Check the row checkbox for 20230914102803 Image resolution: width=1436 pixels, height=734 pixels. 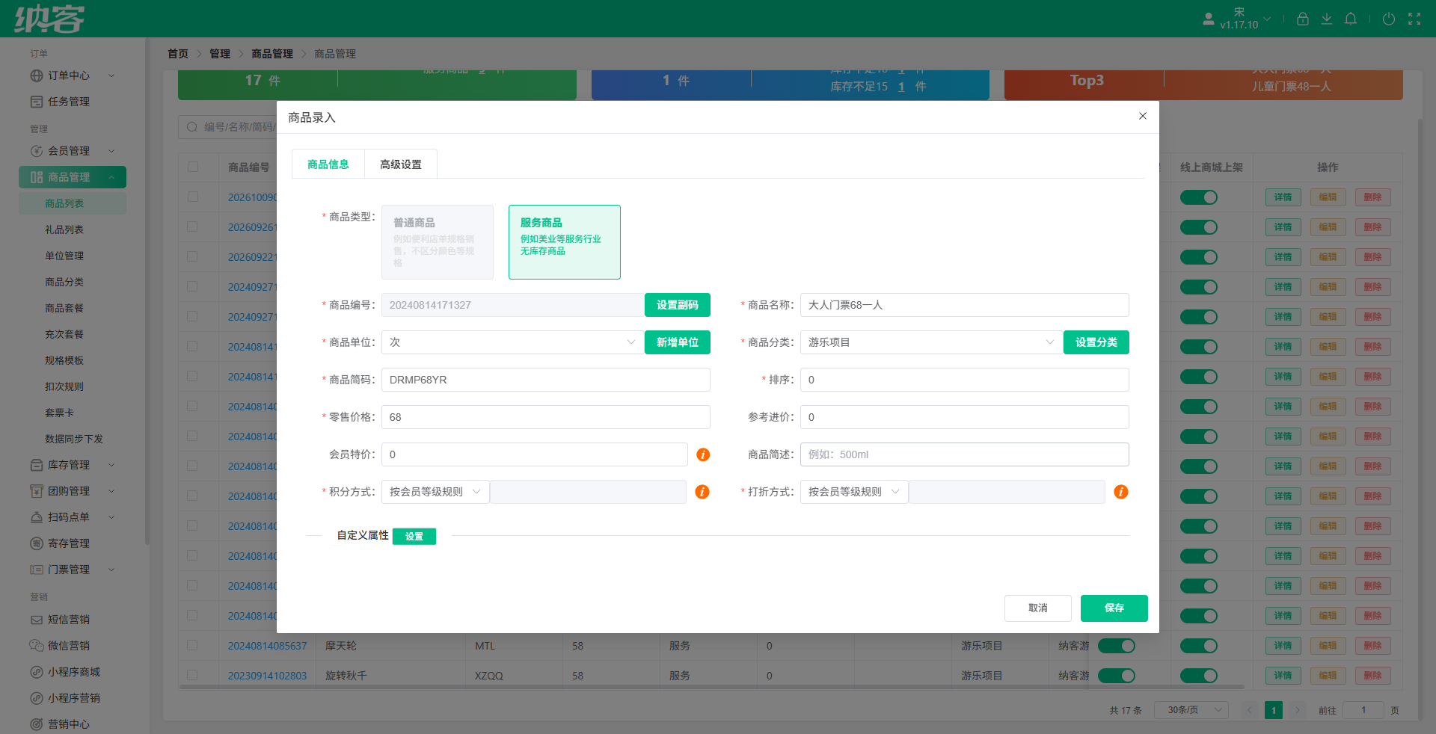click(x=193, y=675)
